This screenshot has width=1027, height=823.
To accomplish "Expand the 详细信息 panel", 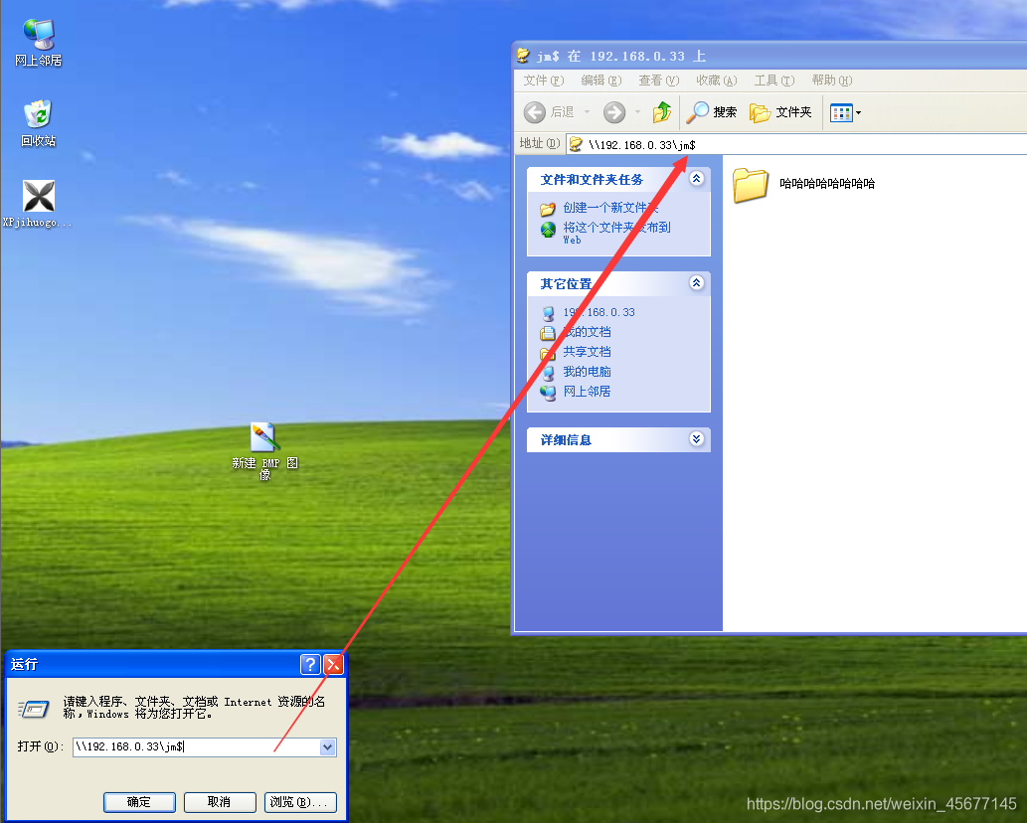I will 696,438.
